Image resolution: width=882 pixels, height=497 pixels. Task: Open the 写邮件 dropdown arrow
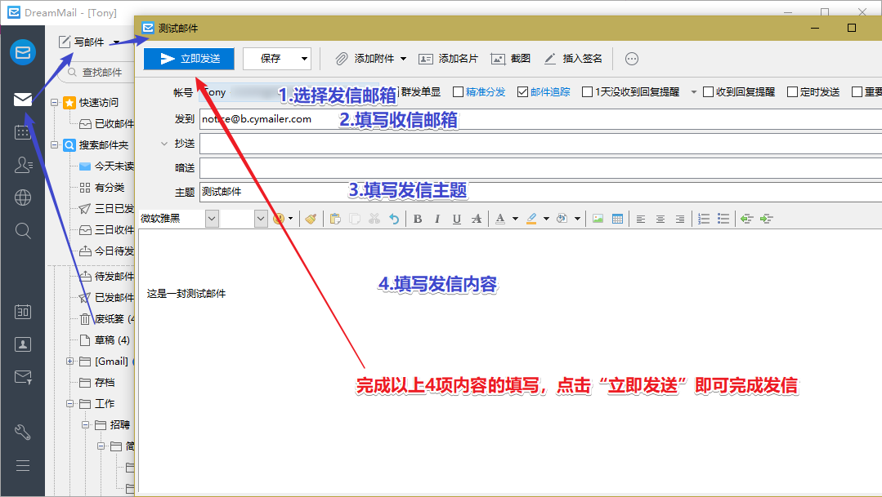(116, 42)
